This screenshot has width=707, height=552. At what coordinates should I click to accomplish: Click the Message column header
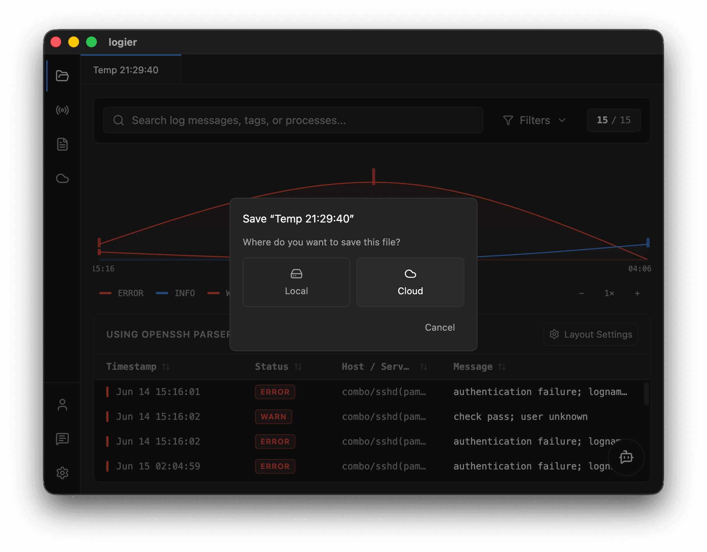coord(473,367)
